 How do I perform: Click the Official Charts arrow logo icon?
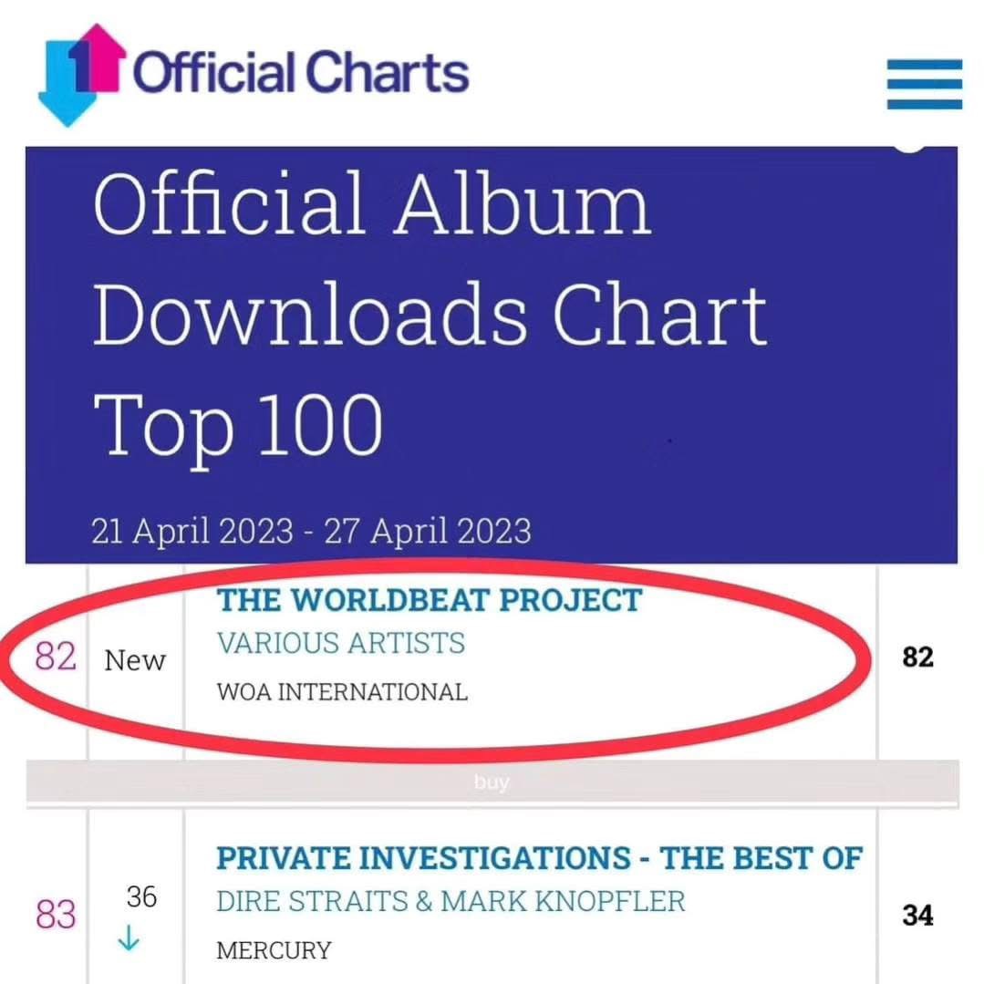click(80, 73)
